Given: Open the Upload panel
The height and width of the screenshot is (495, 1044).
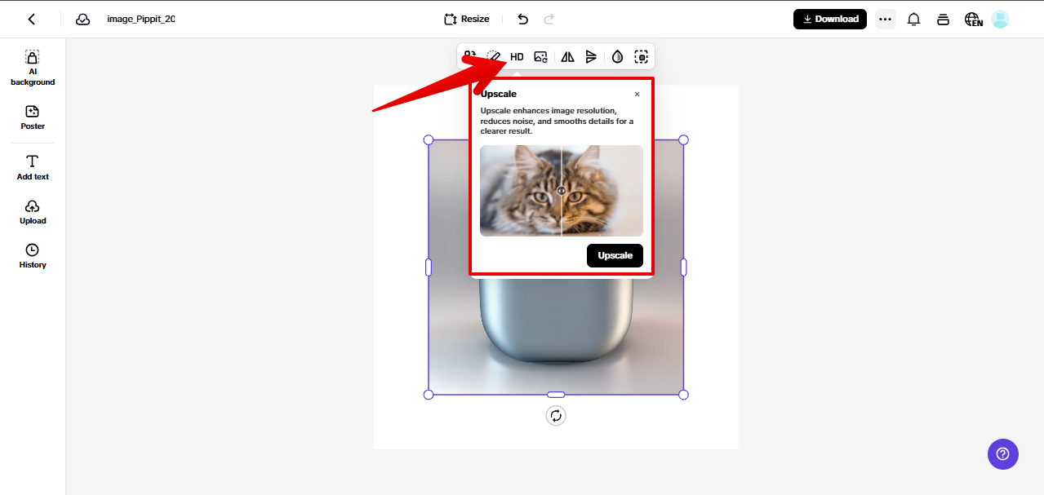Looking at the screenshot, I should [x=32, y=212].
